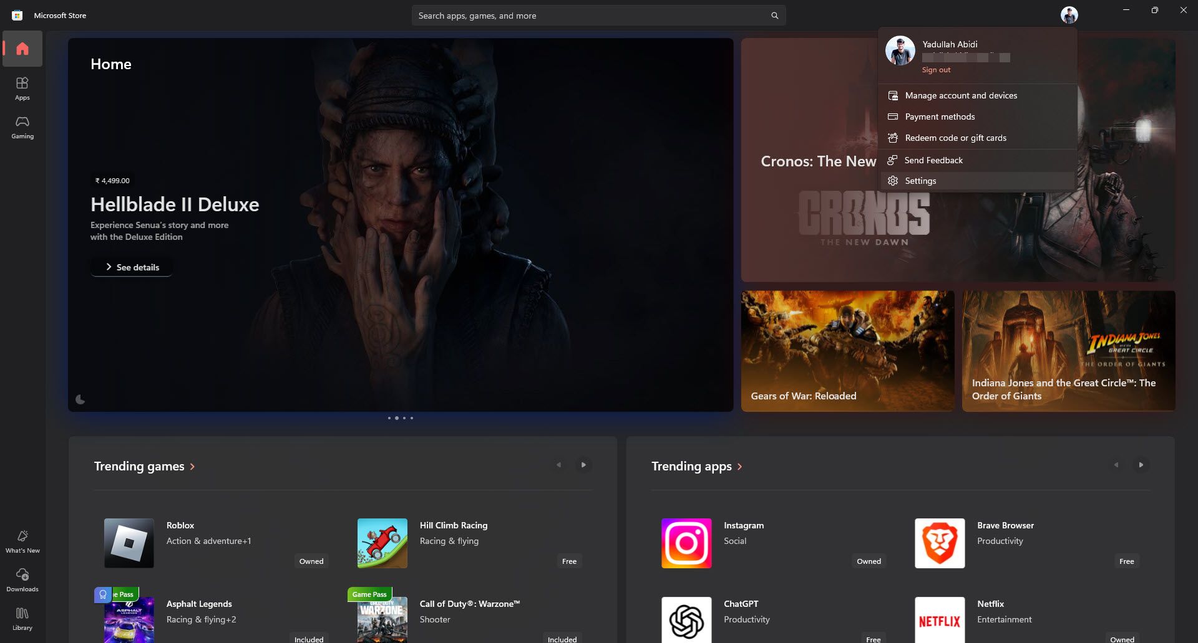The height and width of the screenshot is (643, 1198).
Task: Click the search magnifier icon
Action: click(x=774, y=15)
